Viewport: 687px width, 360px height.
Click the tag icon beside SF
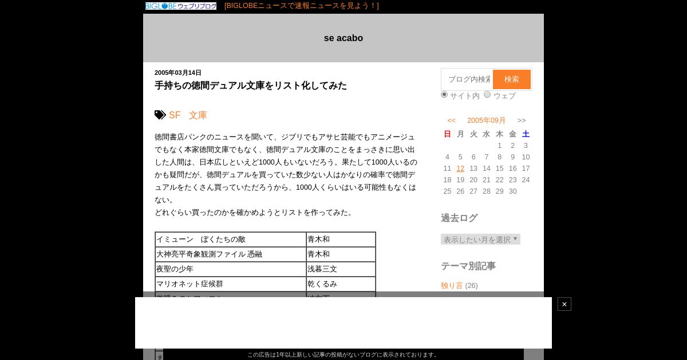160,115
